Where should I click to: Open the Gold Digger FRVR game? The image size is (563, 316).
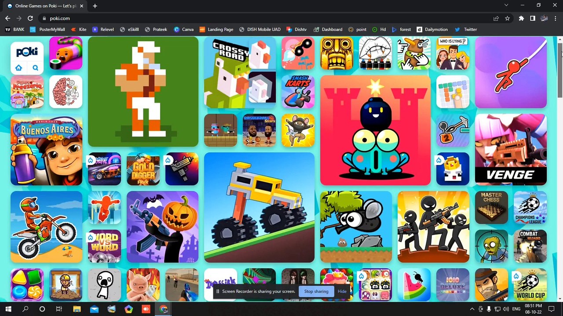click(143, 169)
